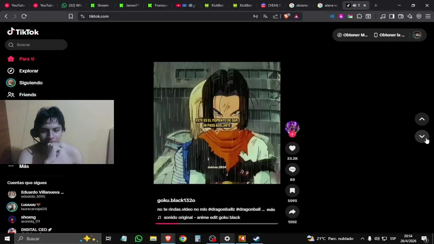View site information icon next to tiktok.com

pos(82,16)
